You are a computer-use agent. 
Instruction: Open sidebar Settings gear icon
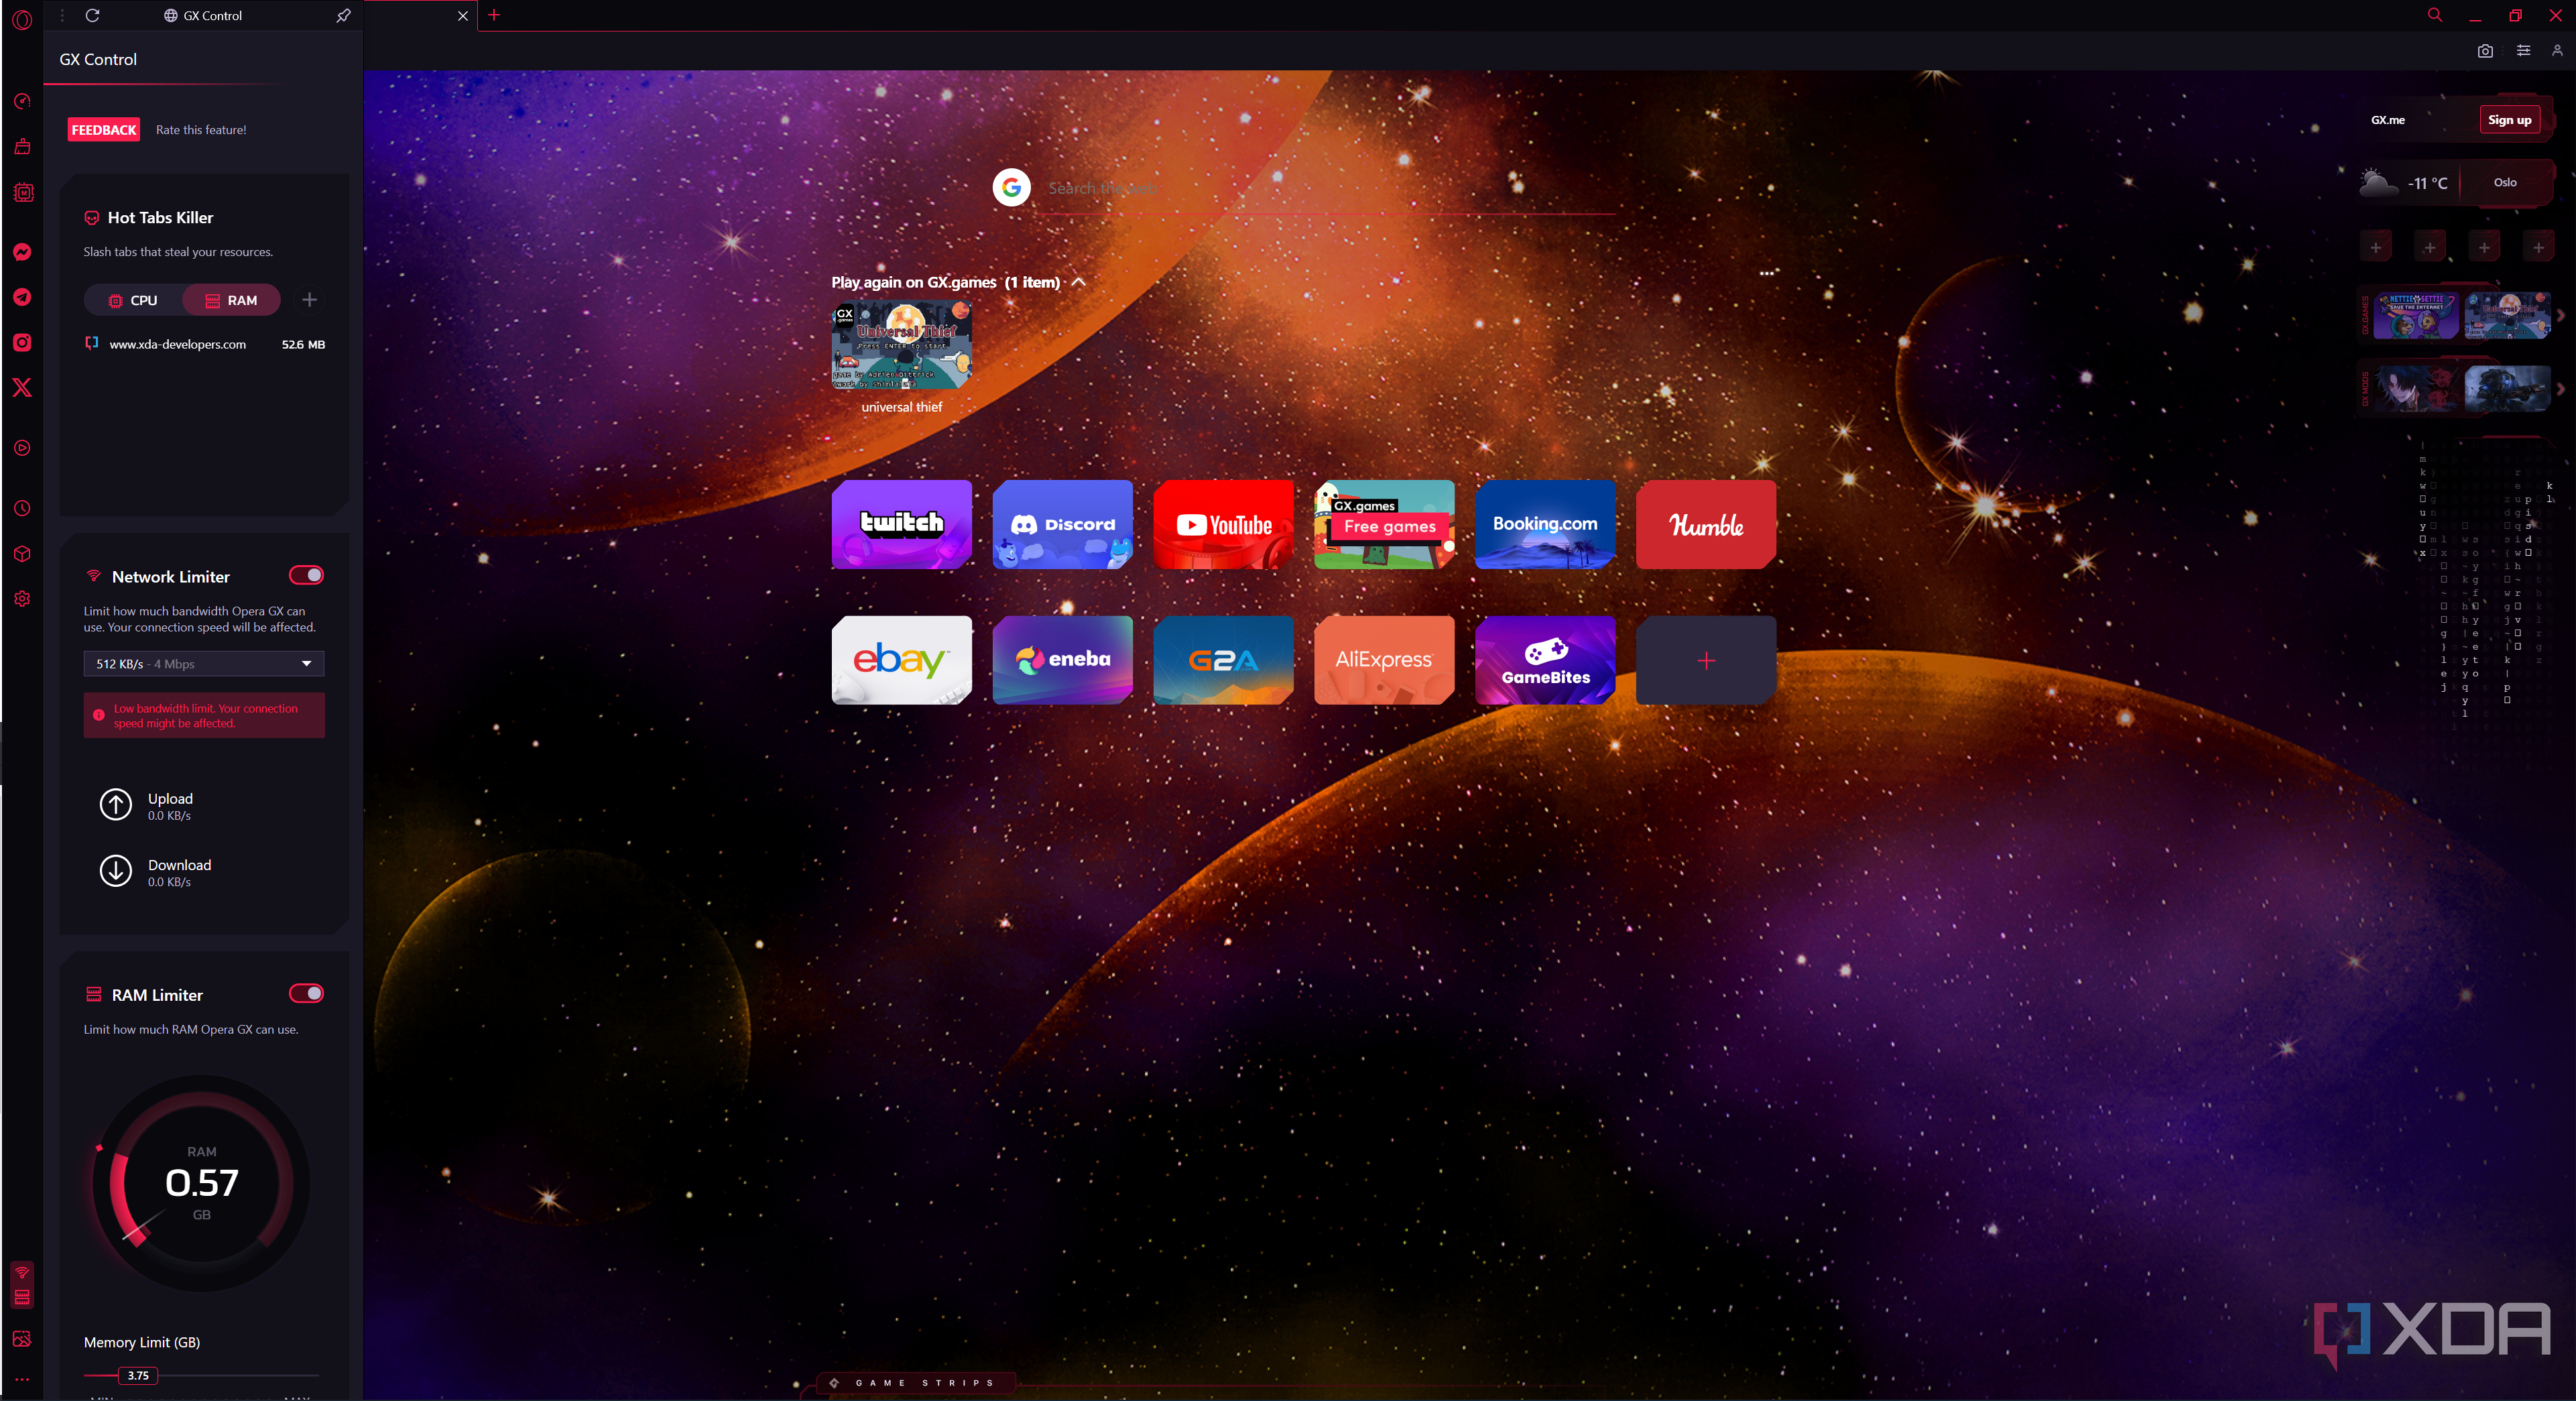[x=22, y=599]
